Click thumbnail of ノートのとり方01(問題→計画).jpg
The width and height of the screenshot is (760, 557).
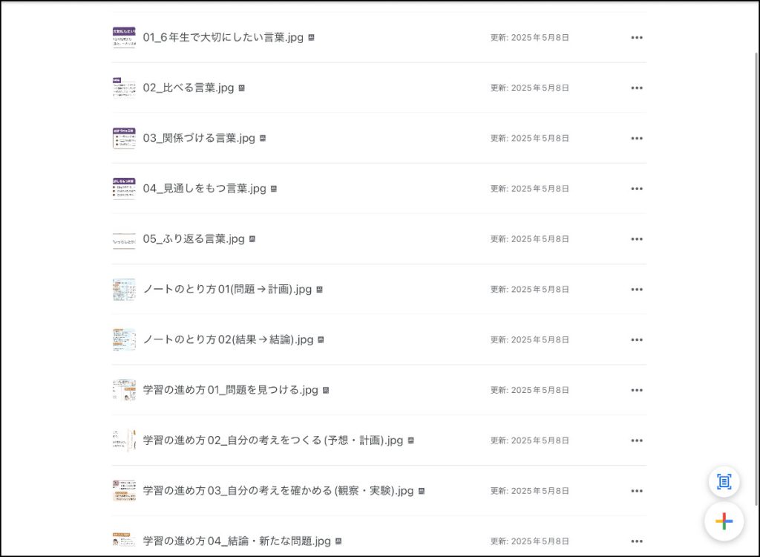124,290
